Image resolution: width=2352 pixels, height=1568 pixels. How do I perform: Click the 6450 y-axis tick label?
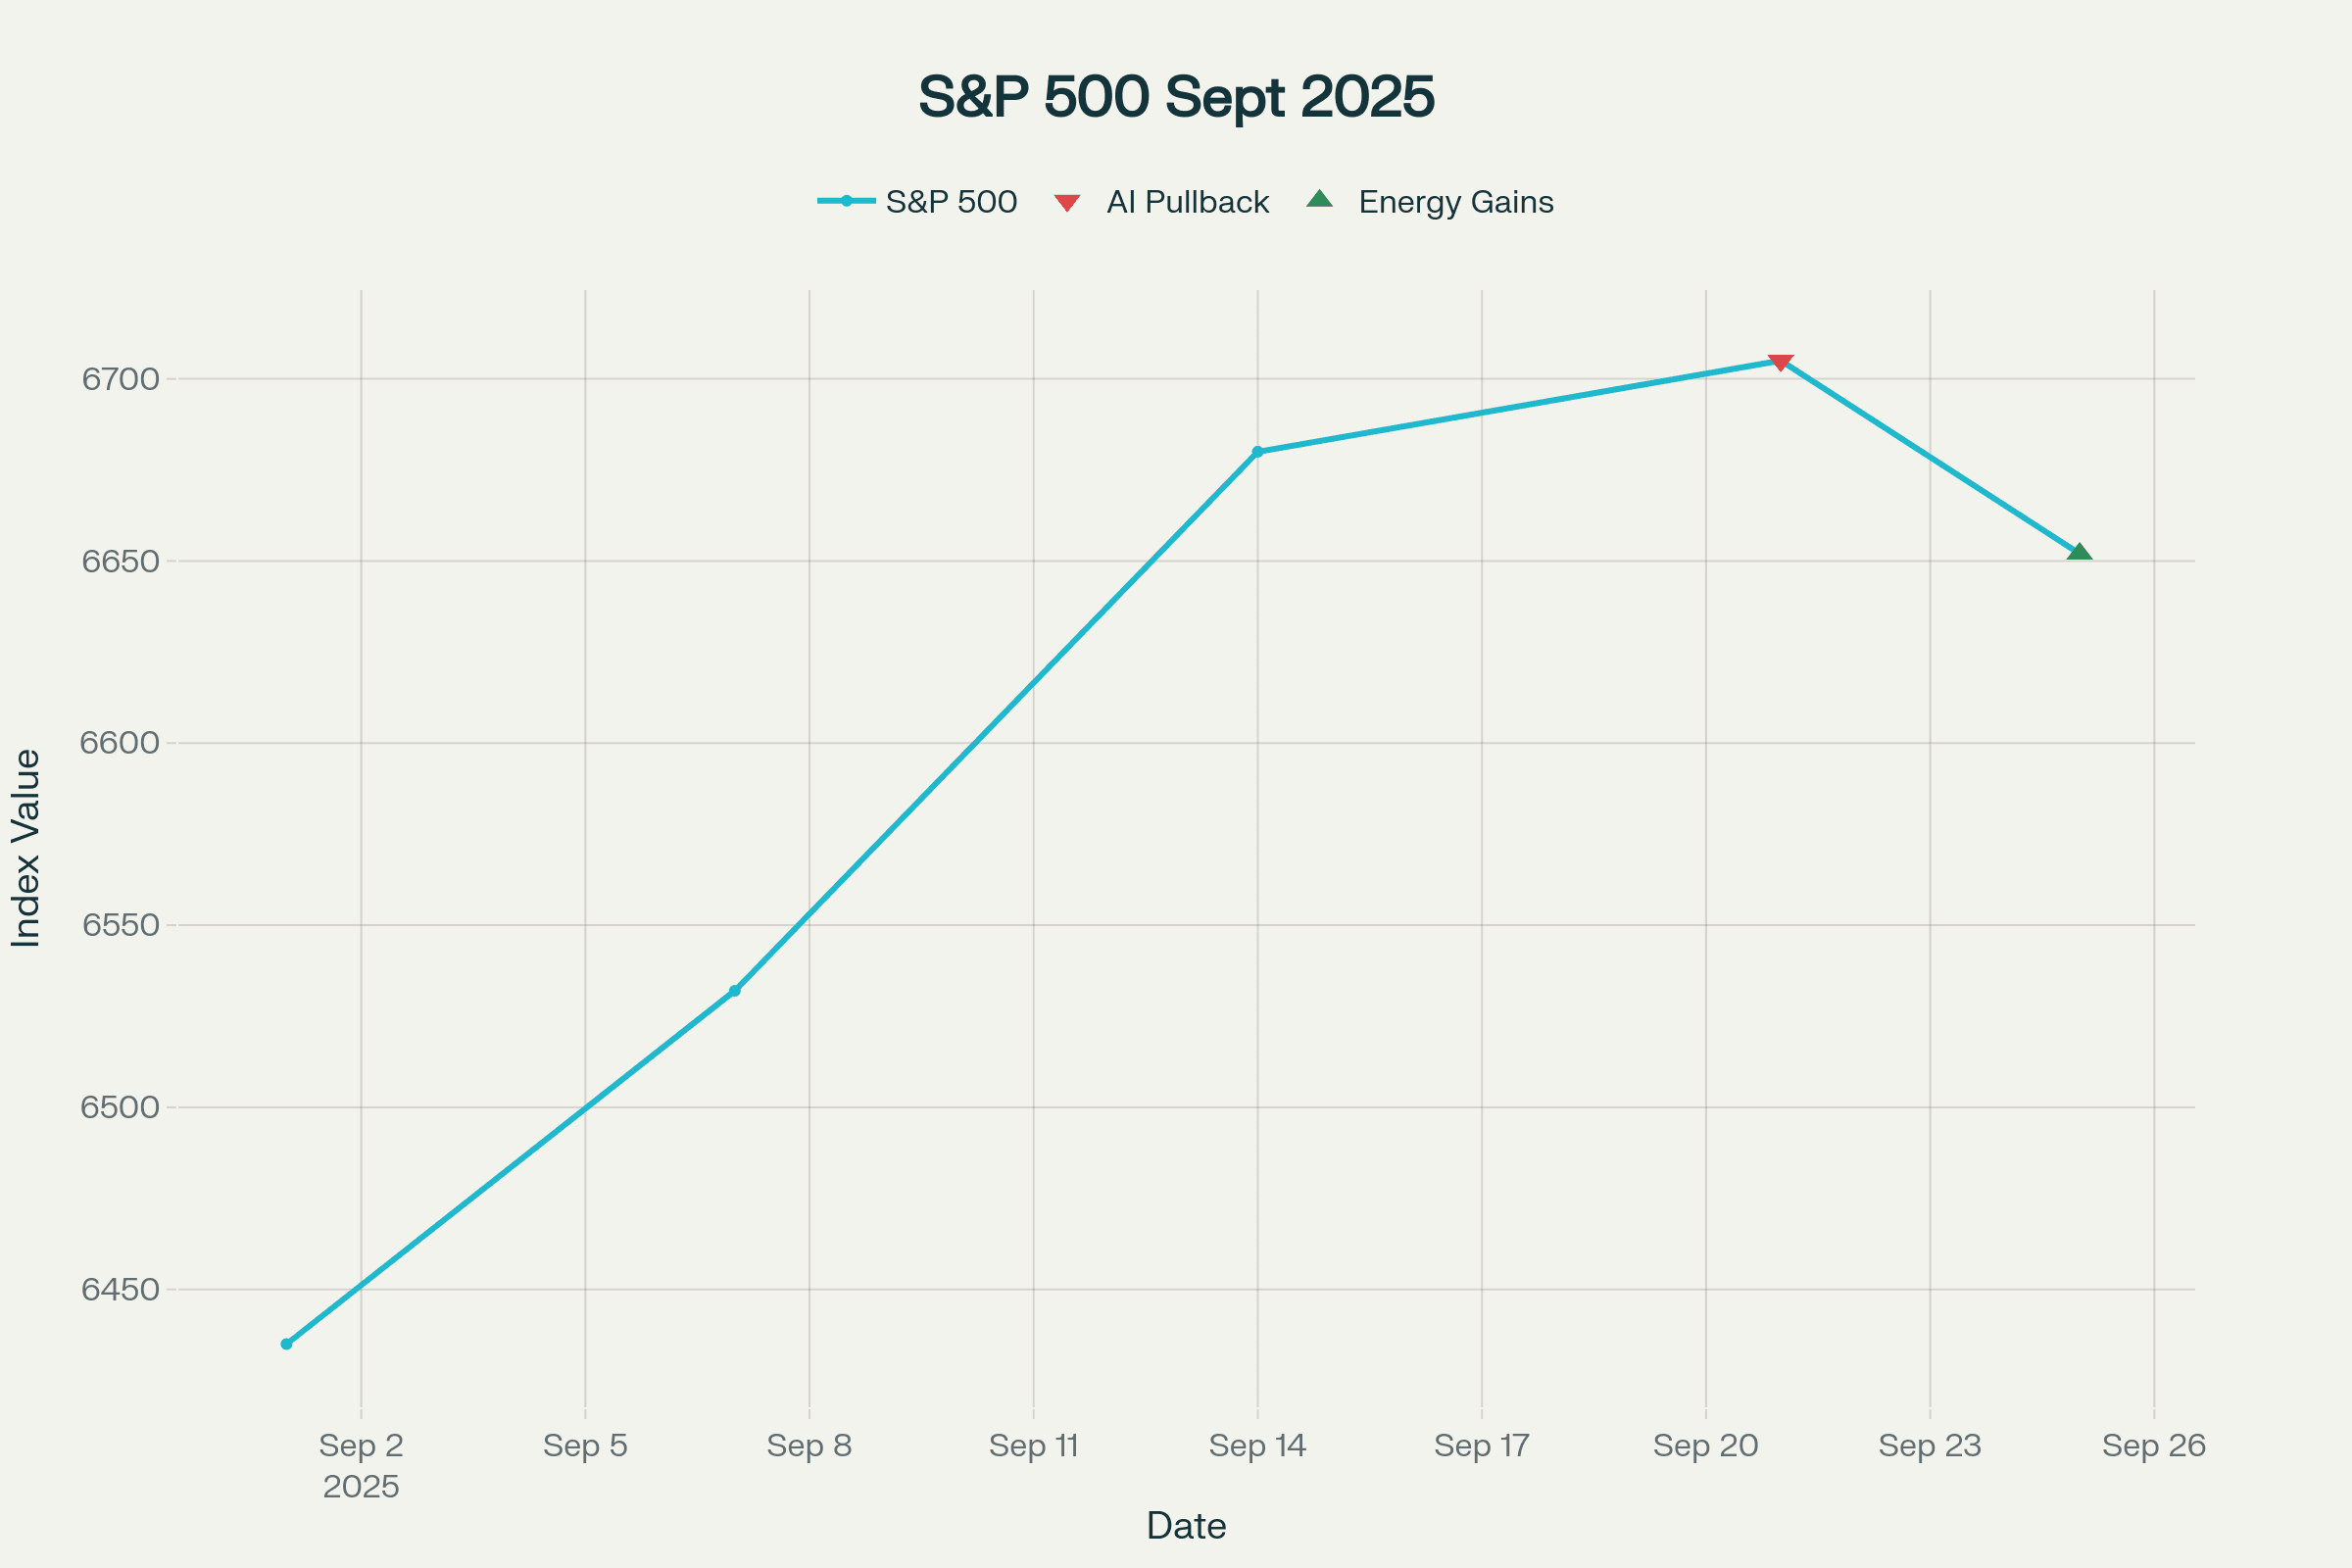tap(120, 1290)
